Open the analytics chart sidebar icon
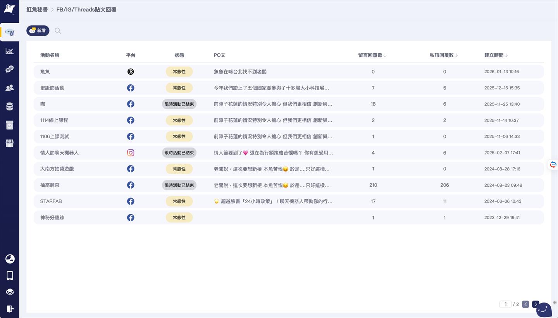558x318 pixels. tap(10, 51)
